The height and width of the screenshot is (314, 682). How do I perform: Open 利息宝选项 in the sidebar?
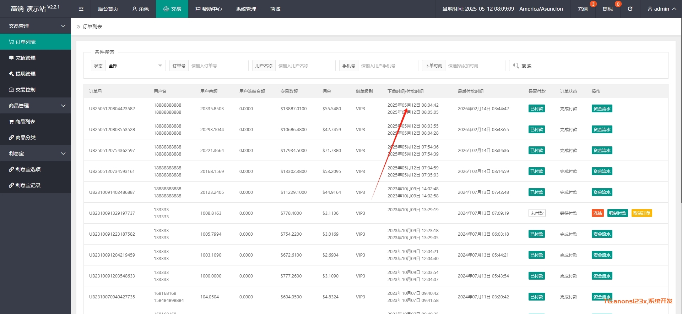(36, 169)
